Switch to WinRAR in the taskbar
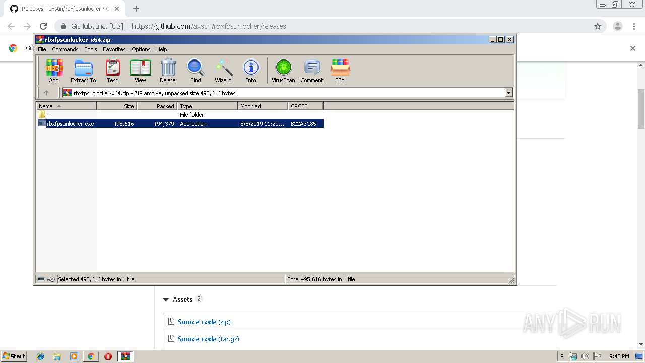645x363 pixels. tap(125, 356)
